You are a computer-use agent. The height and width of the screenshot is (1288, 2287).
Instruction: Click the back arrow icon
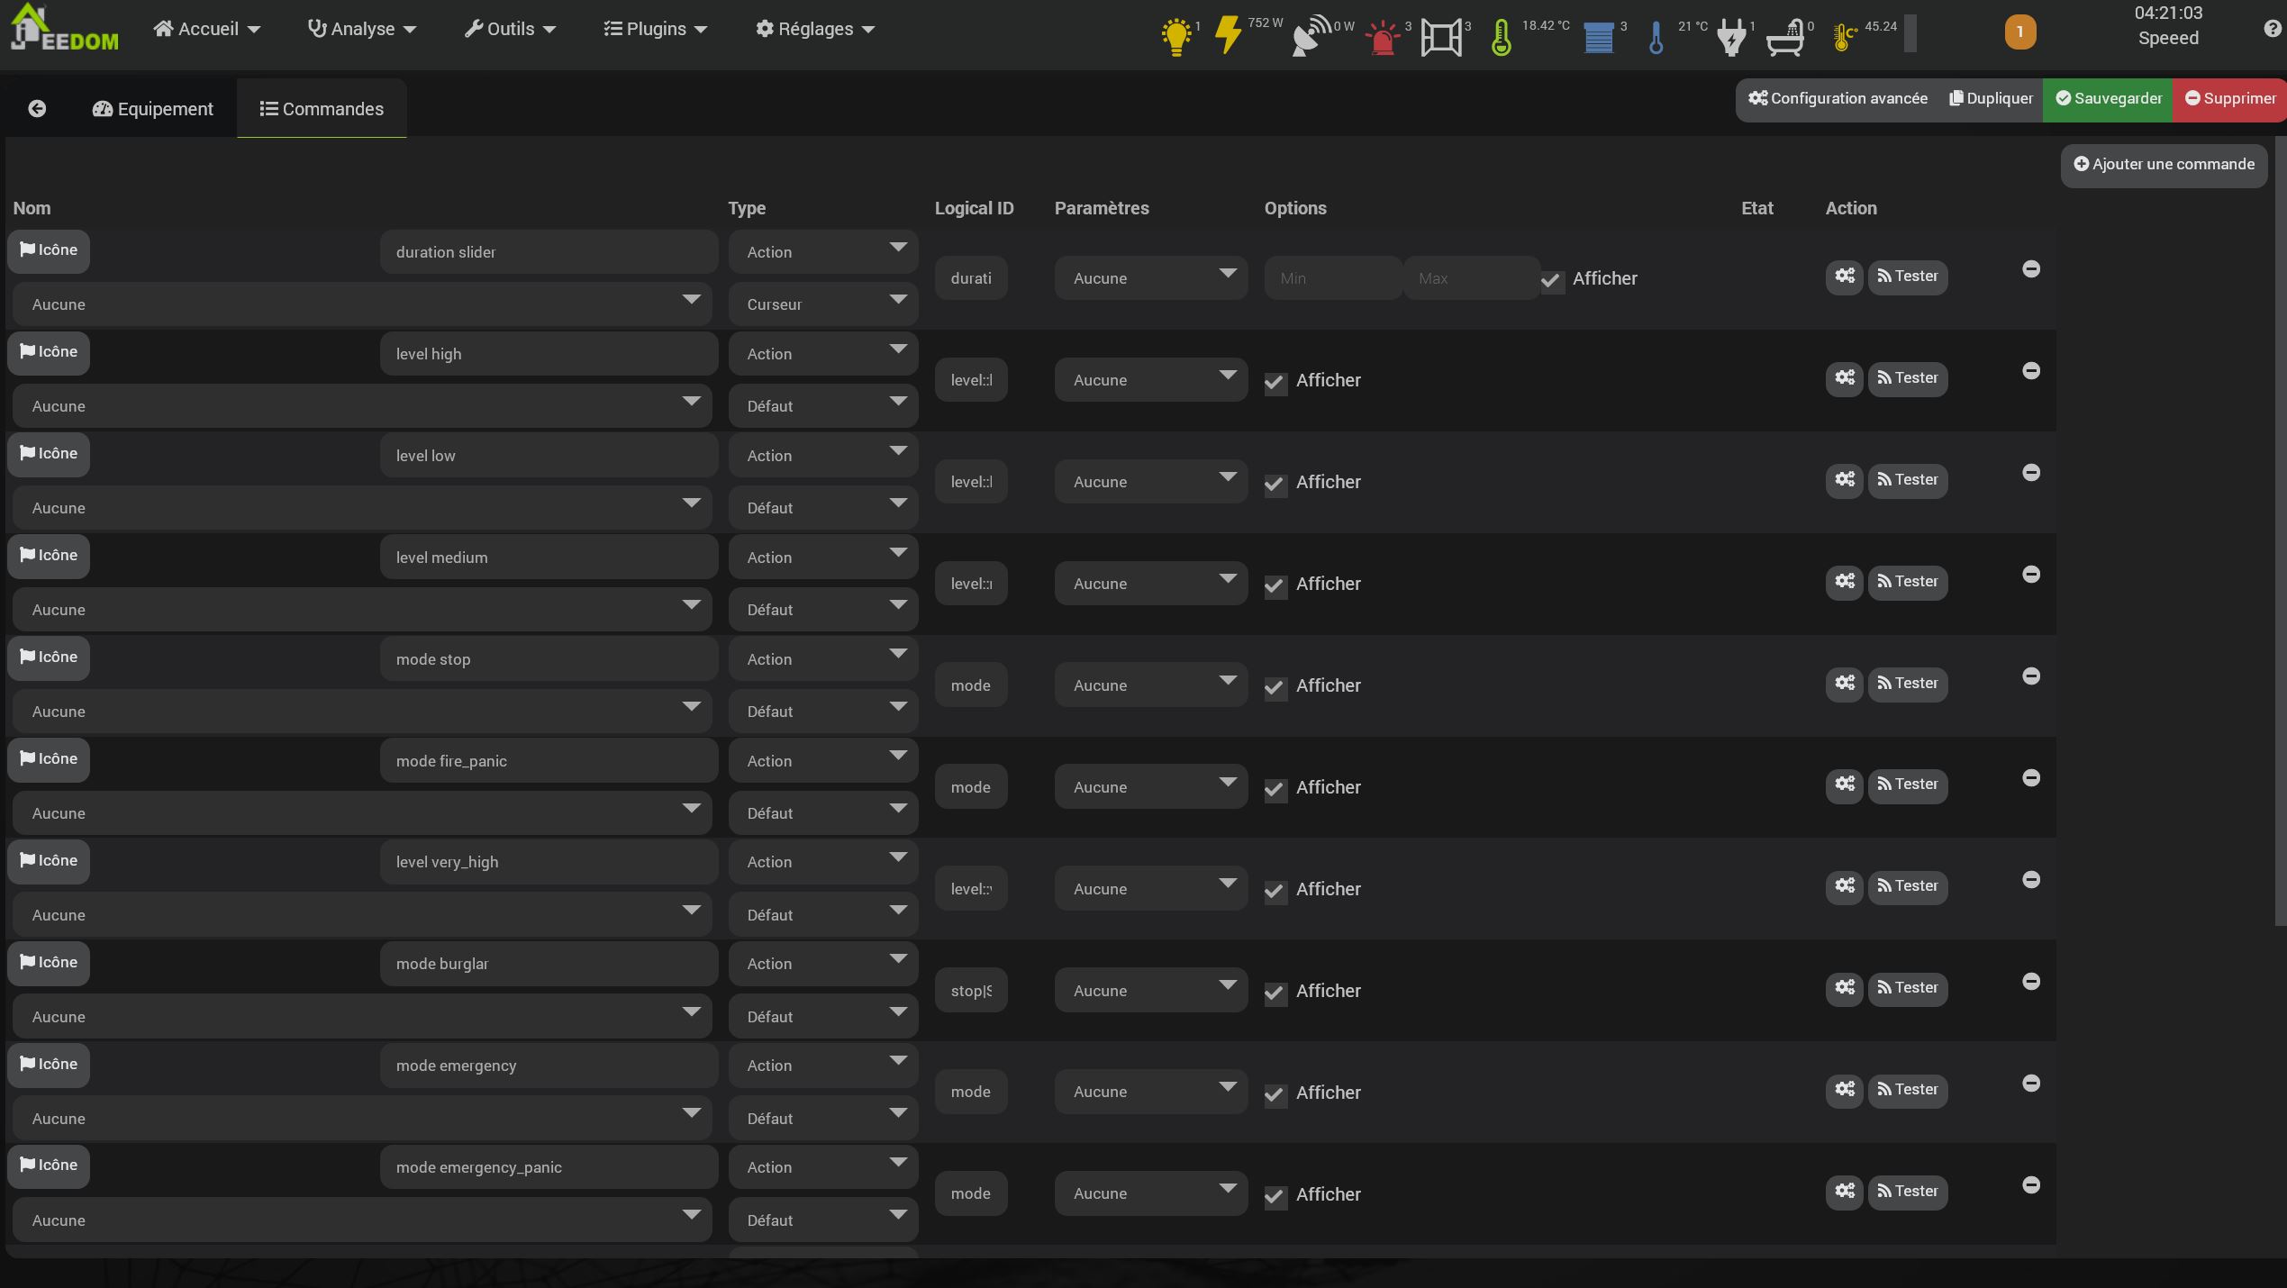pos(37,109)
